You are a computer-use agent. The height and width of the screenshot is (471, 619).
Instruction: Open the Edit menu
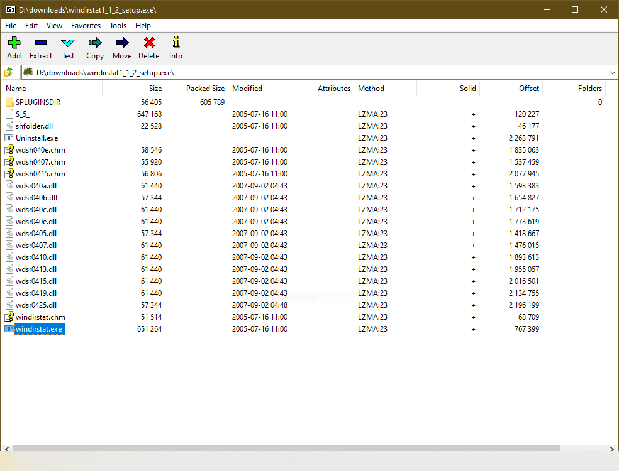click(31, 26)
